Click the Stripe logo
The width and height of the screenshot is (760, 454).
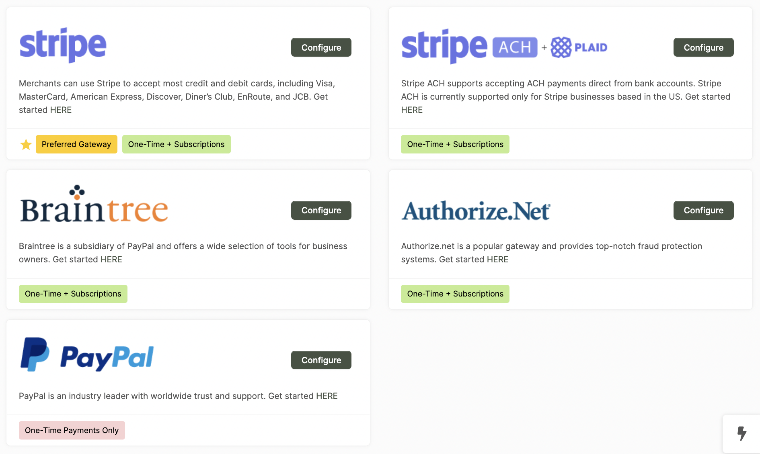point(63,45)
